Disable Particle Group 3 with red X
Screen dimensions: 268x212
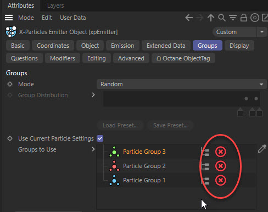click(221, 152)
